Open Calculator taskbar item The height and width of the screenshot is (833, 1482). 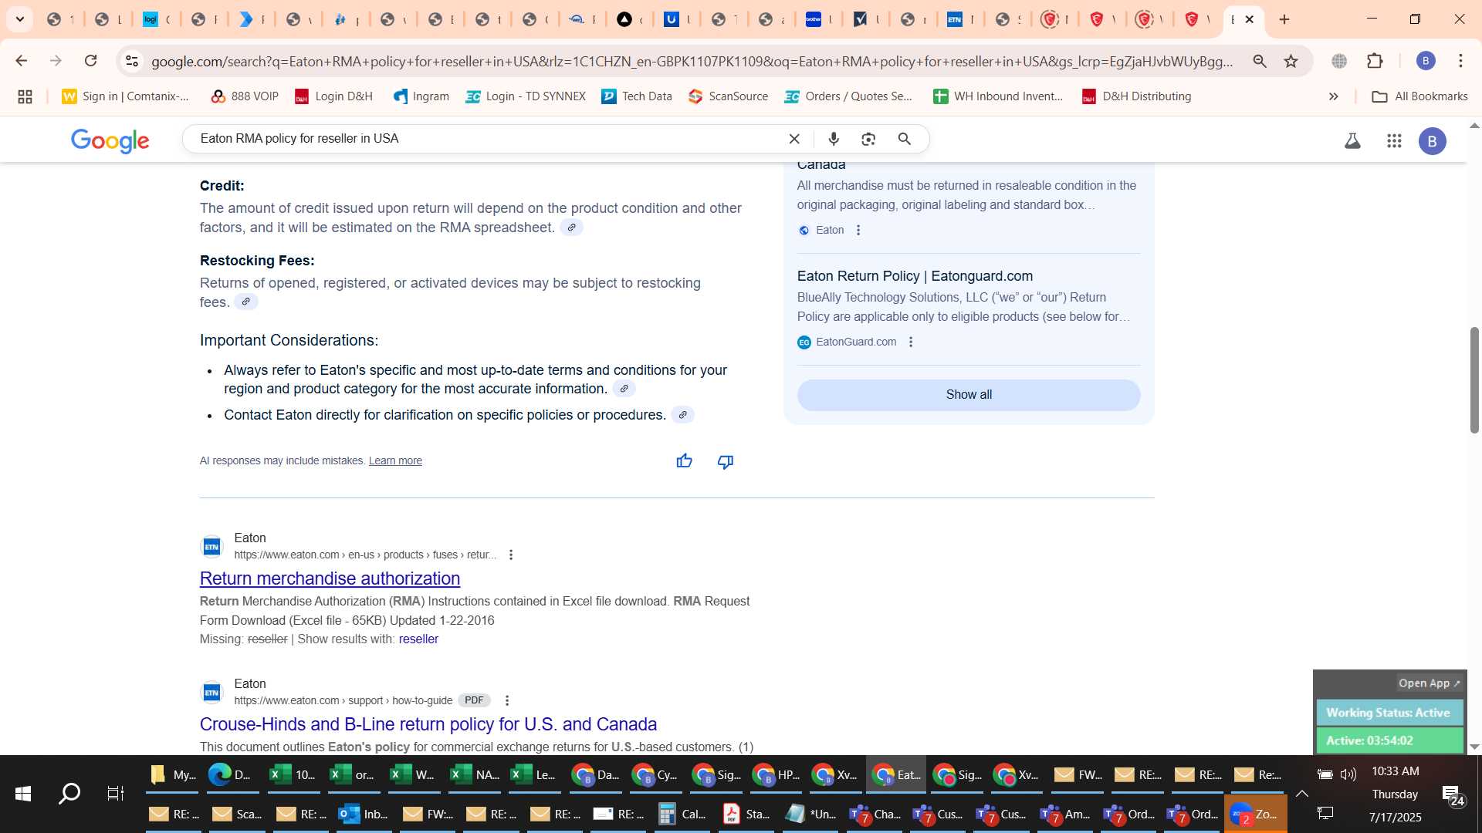(682, 814)
